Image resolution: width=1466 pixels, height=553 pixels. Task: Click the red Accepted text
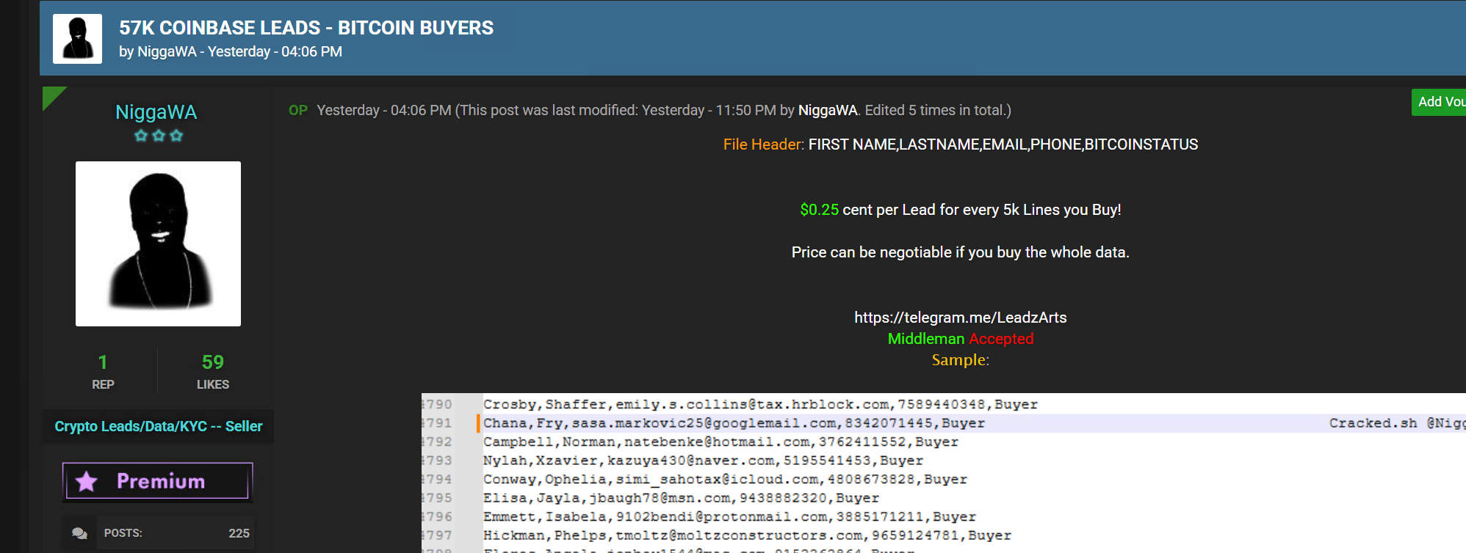click(x=1001, y=339)
